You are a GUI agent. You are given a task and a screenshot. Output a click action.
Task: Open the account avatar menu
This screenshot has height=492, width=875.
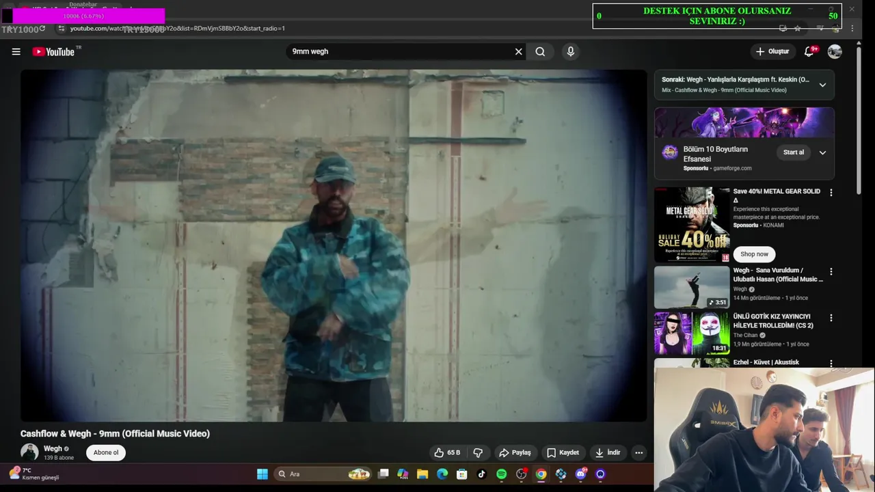pos(835,51)
